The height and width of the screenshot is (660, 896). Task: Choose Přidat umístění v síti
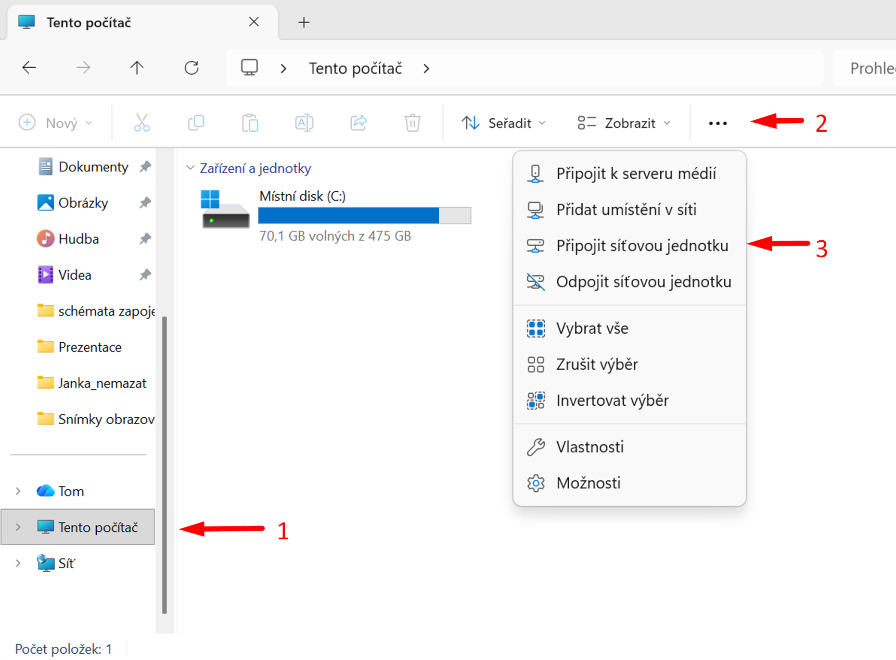[629, 210]
